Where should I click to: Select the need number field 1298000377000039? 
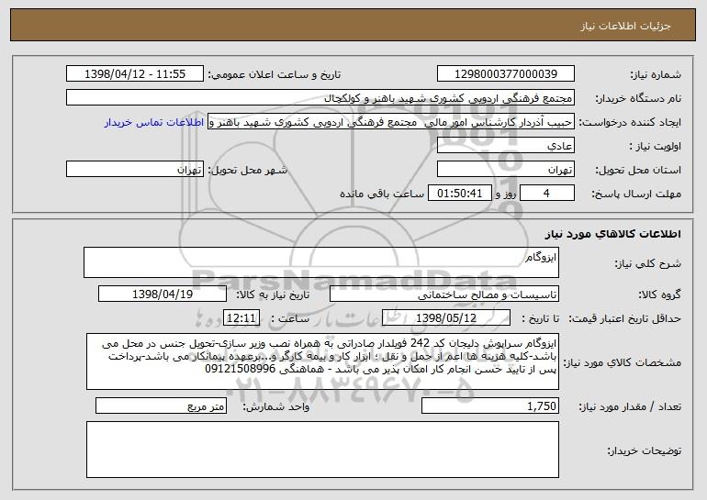505,73
